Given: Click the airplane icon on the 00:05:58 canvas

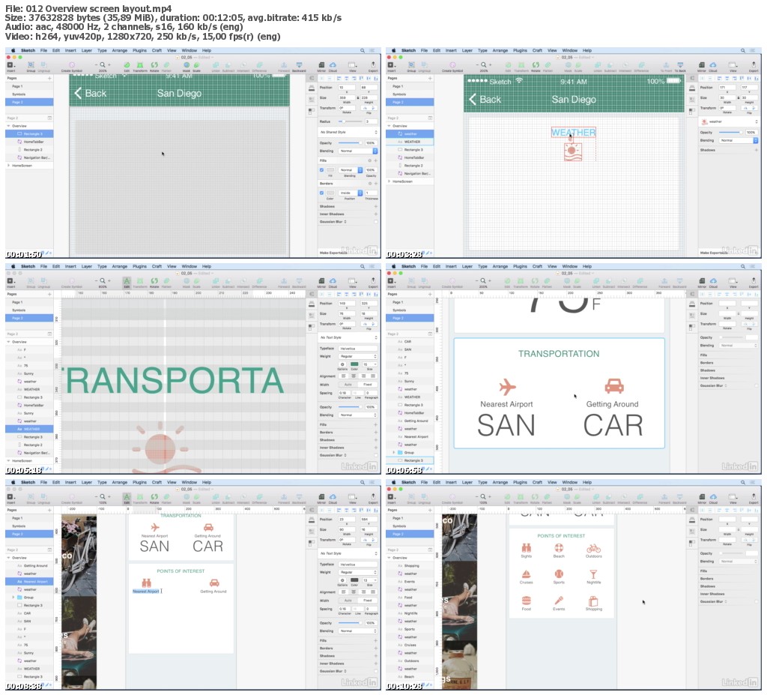Looking at the screenshot, I should (507, 386).
